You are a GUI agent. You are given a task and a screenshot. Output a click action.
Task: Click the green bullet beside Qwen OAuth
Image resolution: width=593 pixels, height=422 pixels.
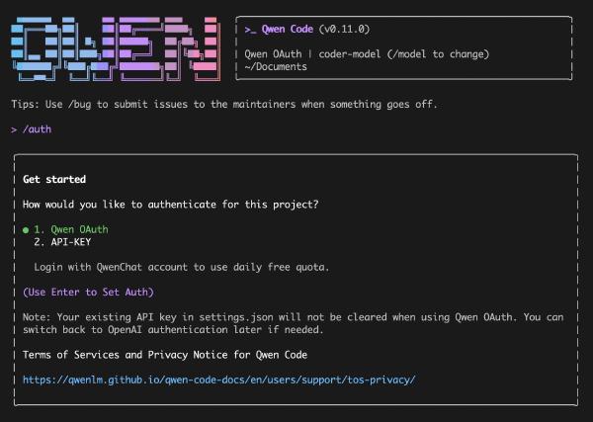[x=26, y=230]
